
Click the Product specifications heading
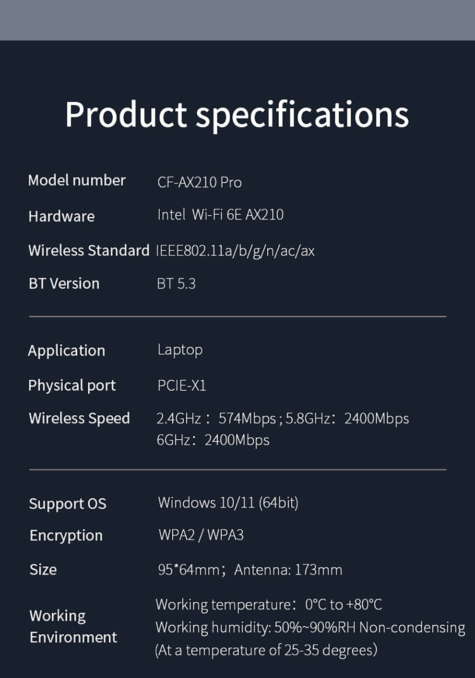[237, 115]
